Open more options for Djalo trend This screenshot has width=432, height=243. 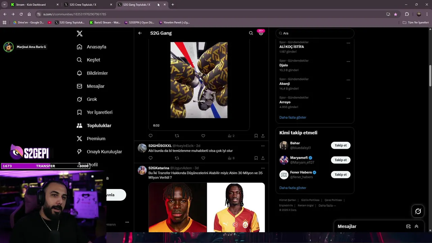(348, 61)
